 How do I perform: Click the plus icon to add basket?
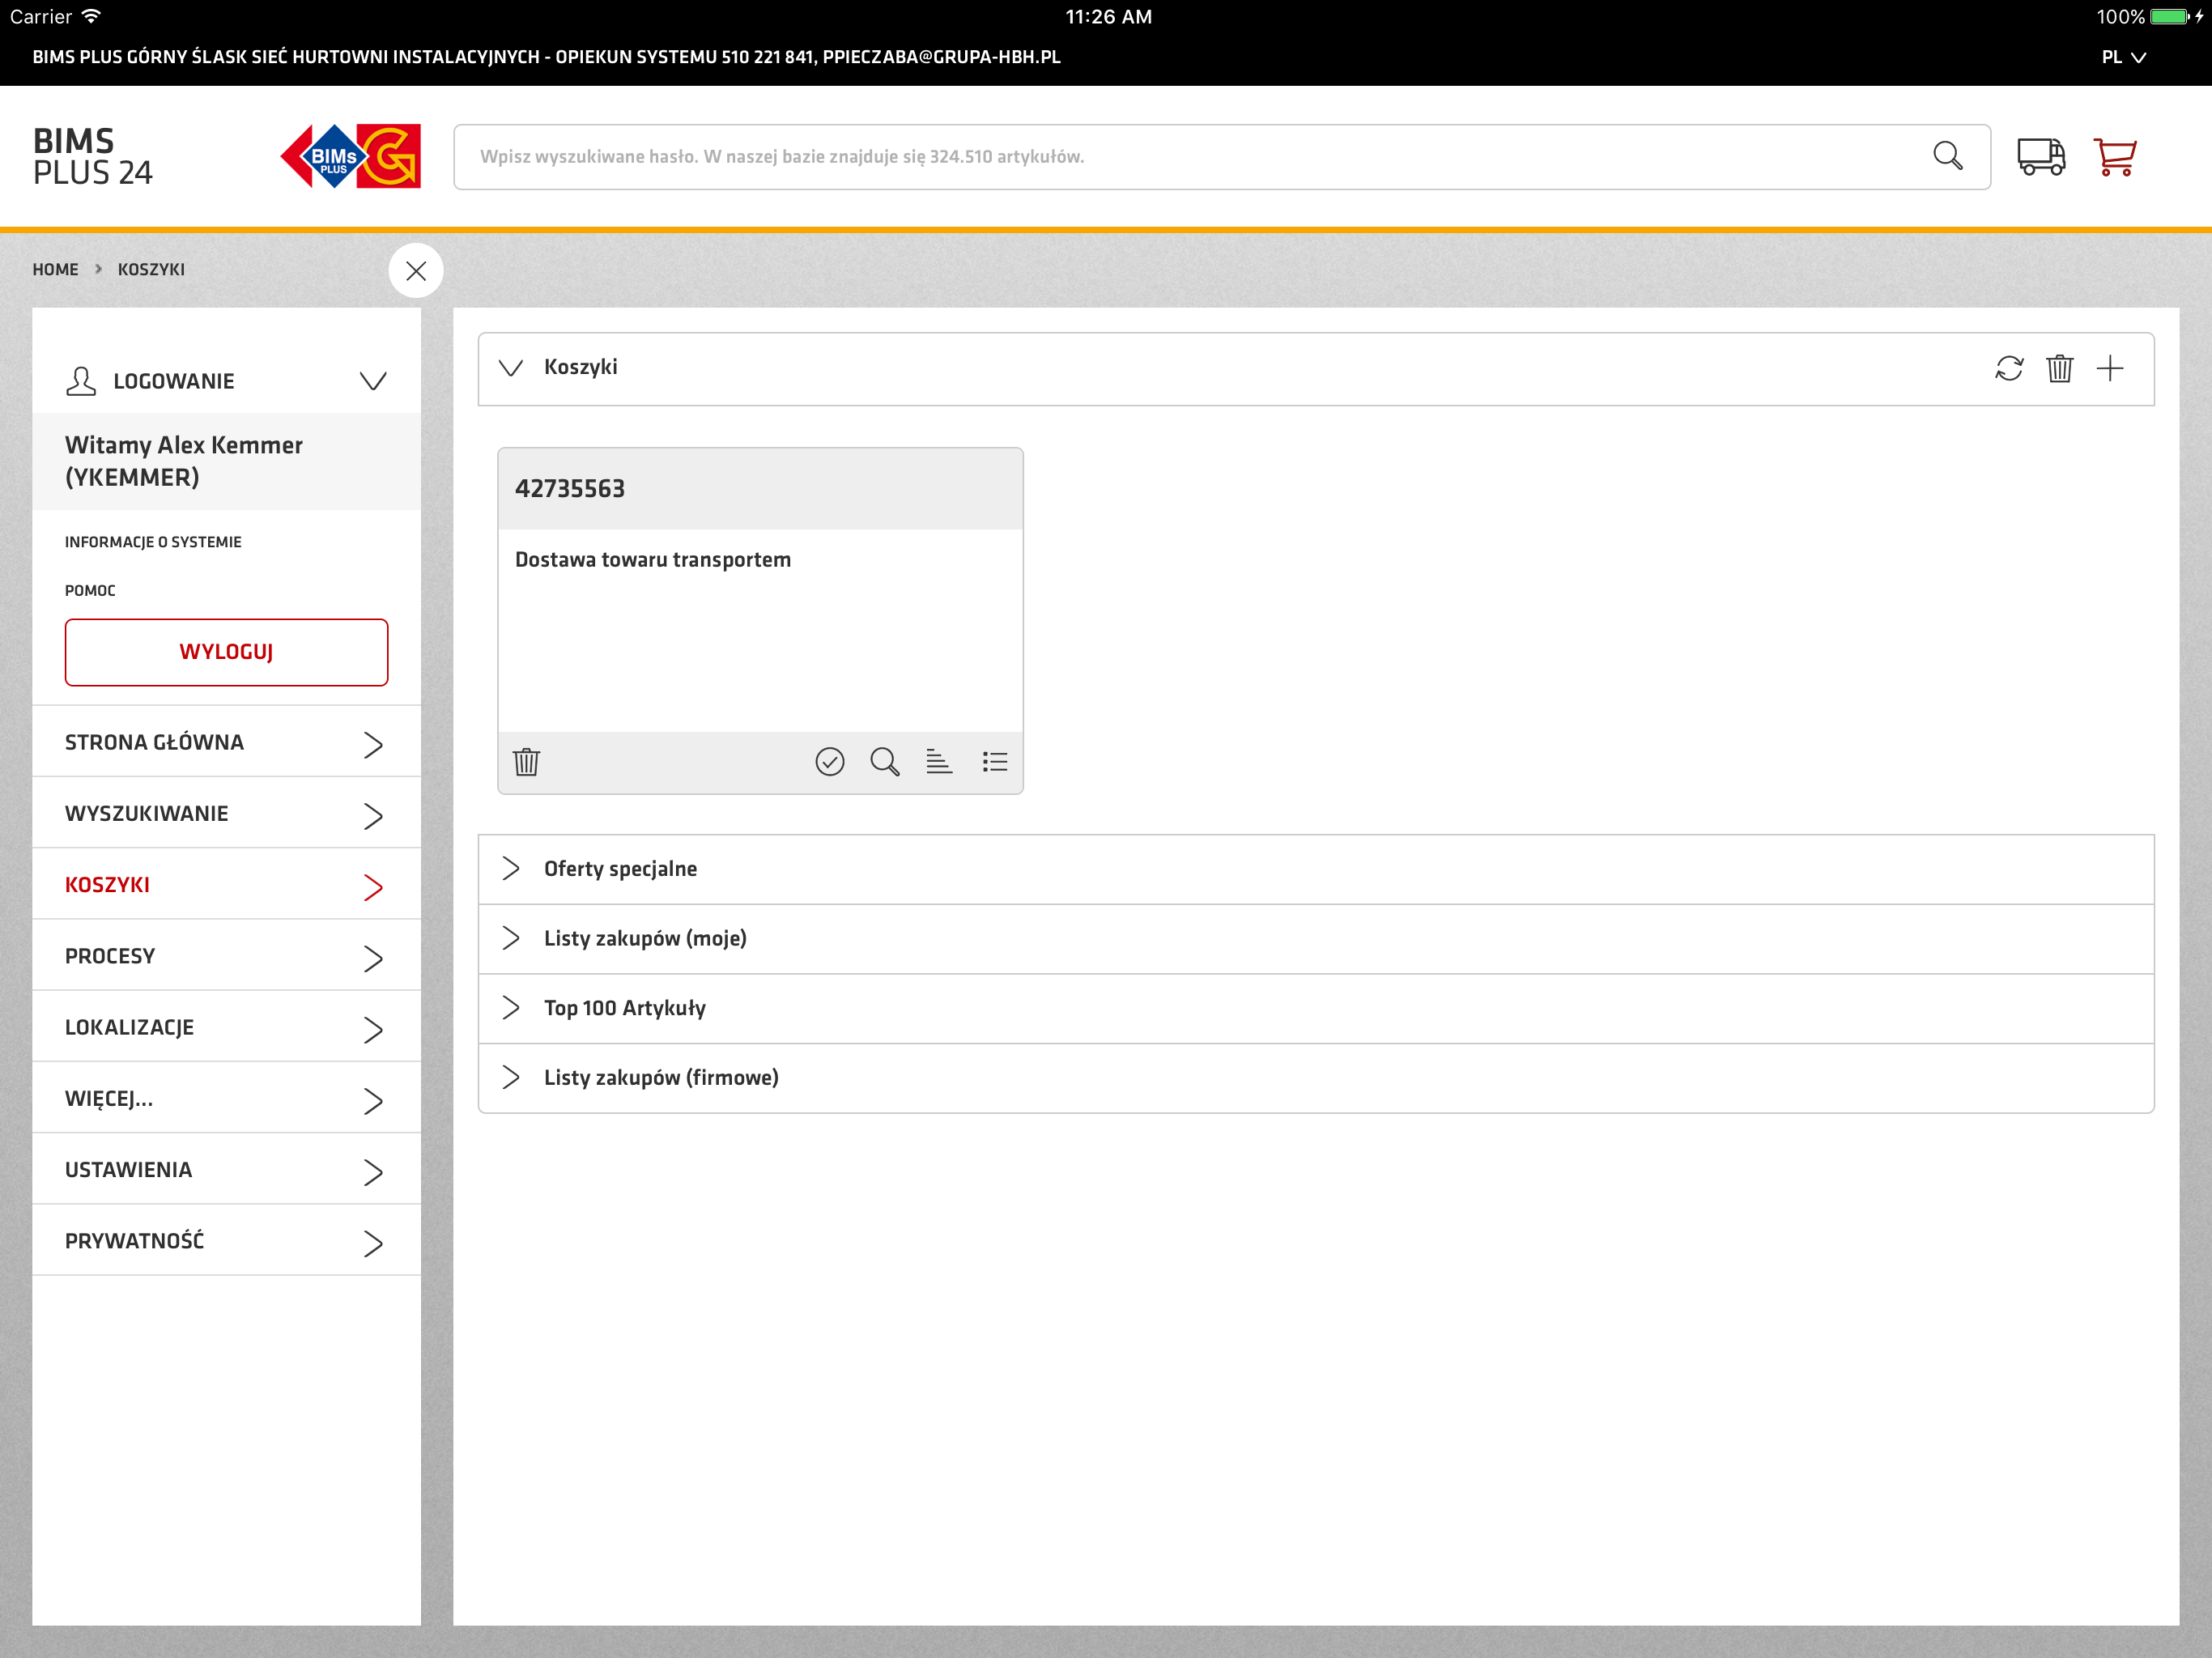[x=2109, y=369]
